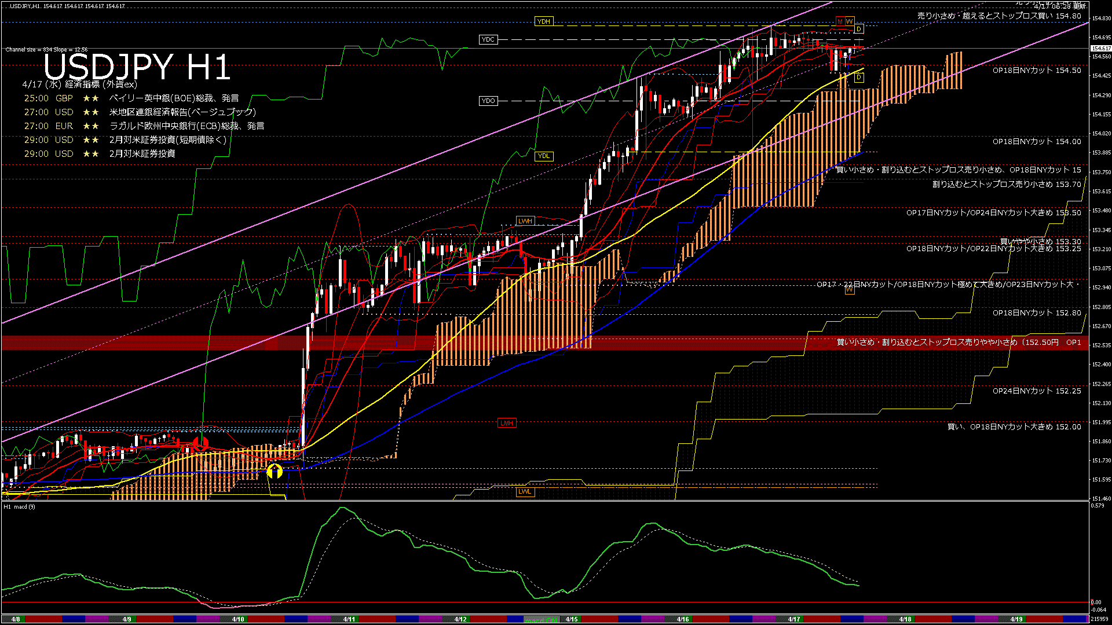This screenshot has height=625, width=1112.
Task: Click the small W marker near 152.94
Action: pyautogui.click(x=849, y=289)
